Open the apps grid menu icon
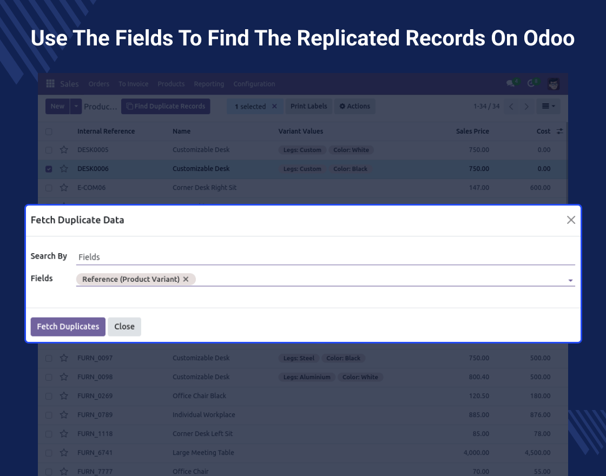The width and height of the screenshot is (606, 476). pos(50,83)
